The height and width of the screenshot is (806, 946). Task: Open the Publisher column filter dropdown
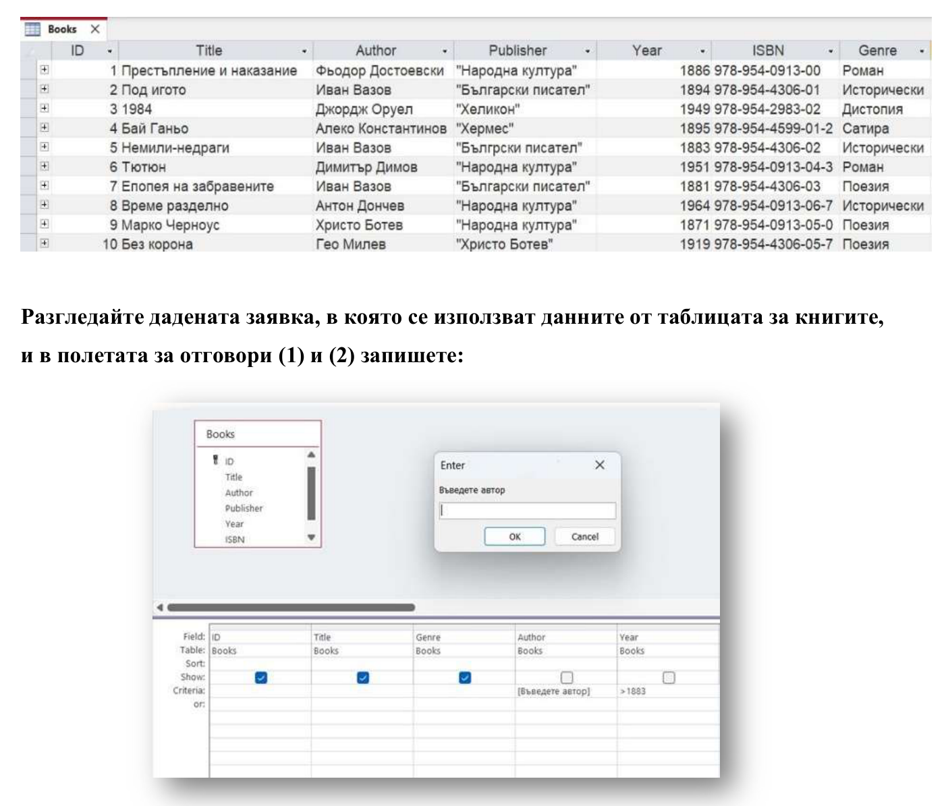[x=588, y=51]
